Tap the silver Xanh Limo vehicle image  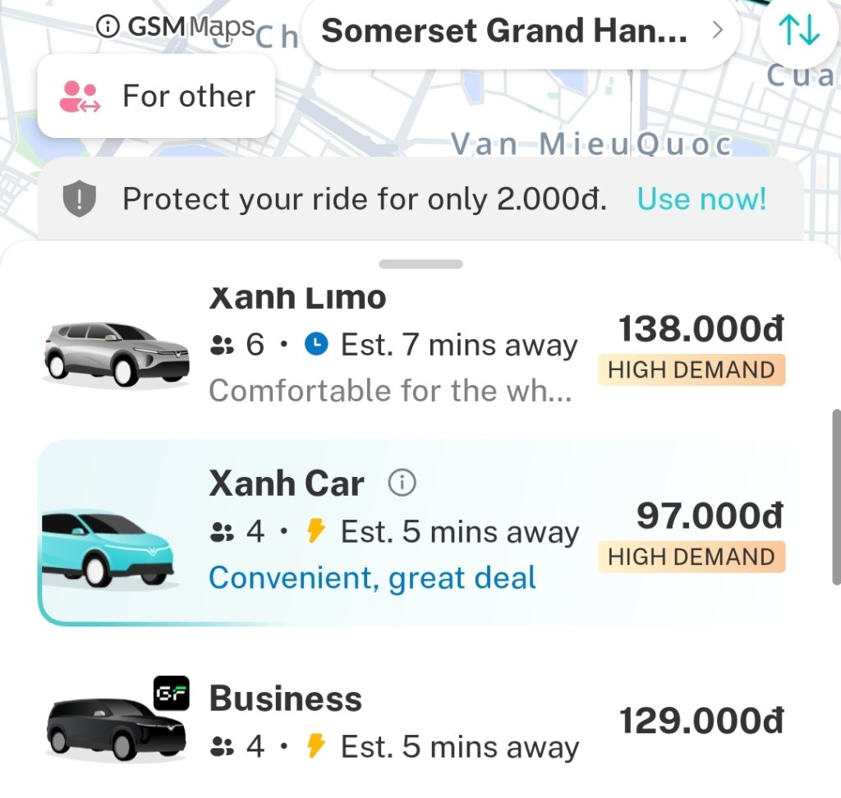click(x=107, y=353)
